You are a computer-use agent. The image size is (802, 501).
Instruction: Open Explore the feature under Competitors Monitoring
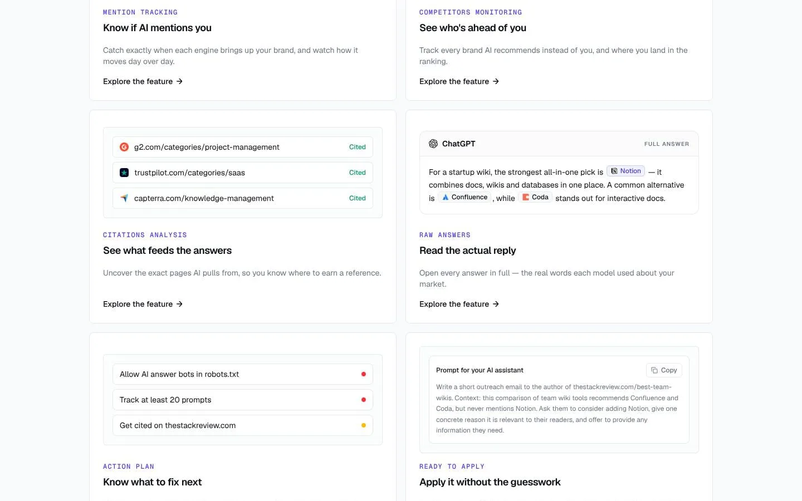(459, 81)
